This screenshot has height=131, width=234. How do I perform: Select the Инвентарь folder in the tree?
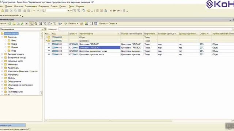(x=13, y=64)
